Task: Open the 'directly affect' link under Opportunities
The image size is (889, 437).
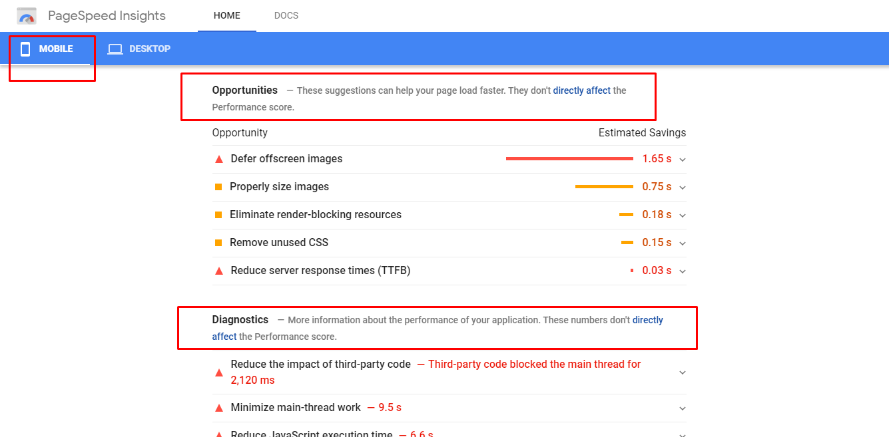Action: [582, 90]
